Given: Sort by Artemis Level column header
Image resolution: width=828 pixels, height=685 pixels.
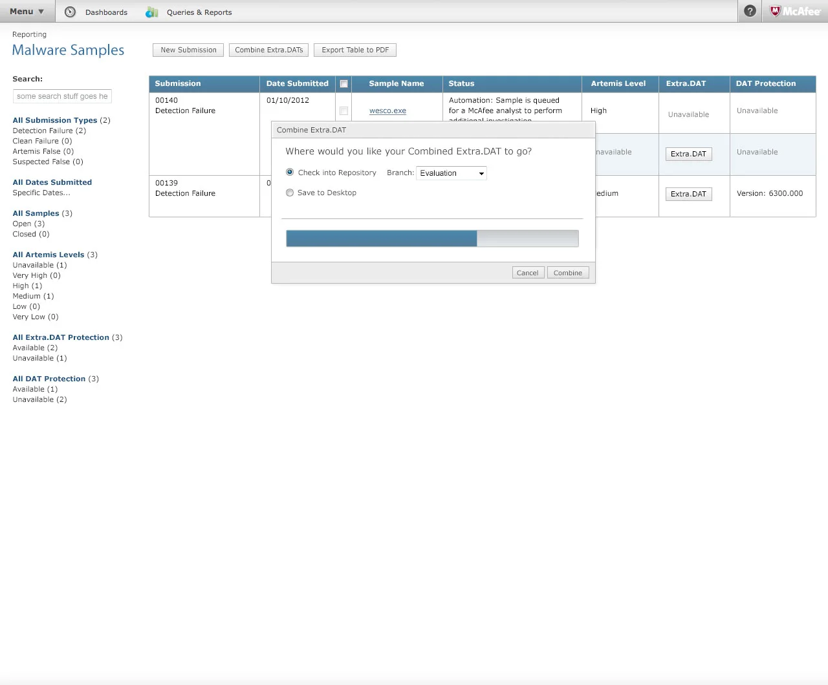Looking at the screenshot, I should pyautogui.click(x=620, y=84).
